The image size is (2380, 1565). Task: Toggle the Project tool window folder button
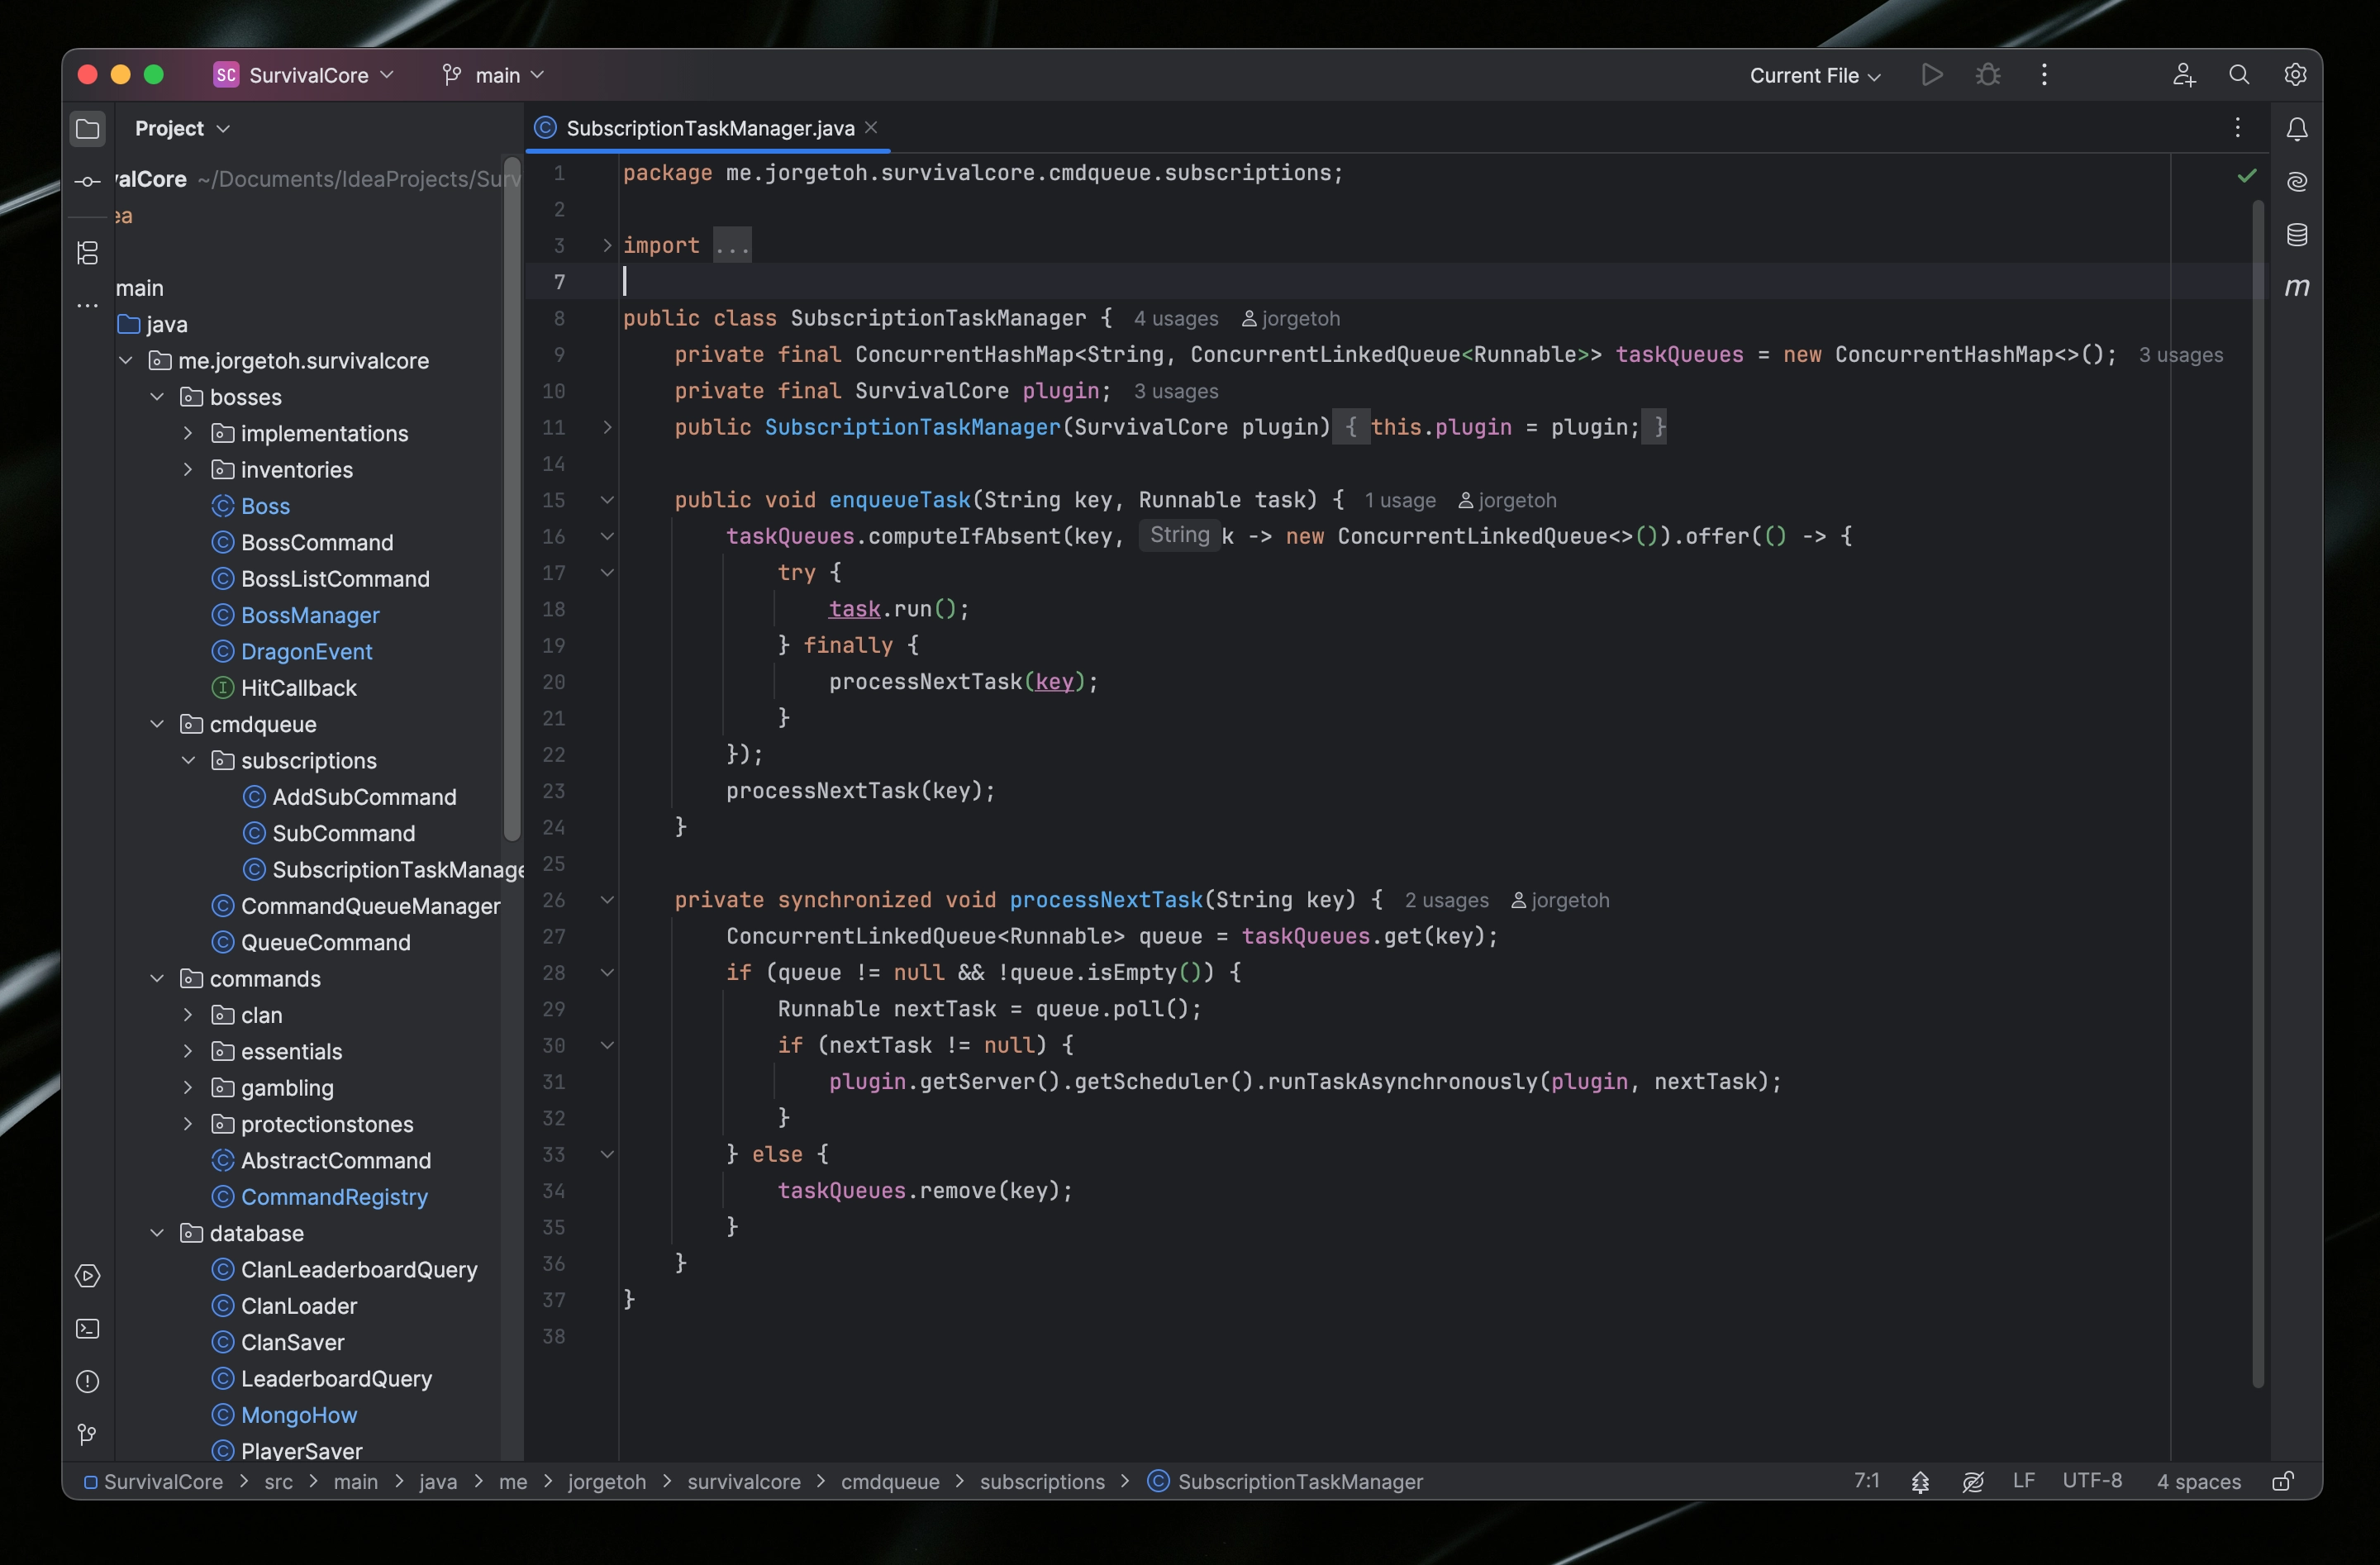pyautogui.click(x=88, y=129)
